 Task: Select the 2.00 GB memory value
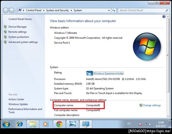pos(90,84)
